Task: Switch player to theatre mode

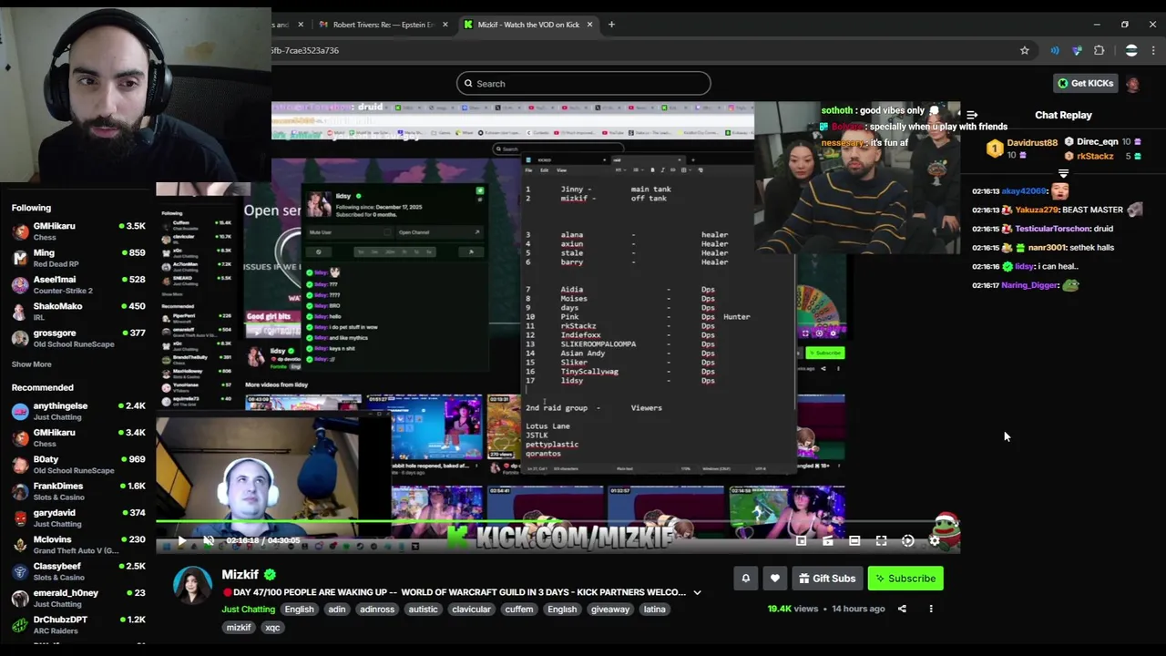Action: pos(854,540)
